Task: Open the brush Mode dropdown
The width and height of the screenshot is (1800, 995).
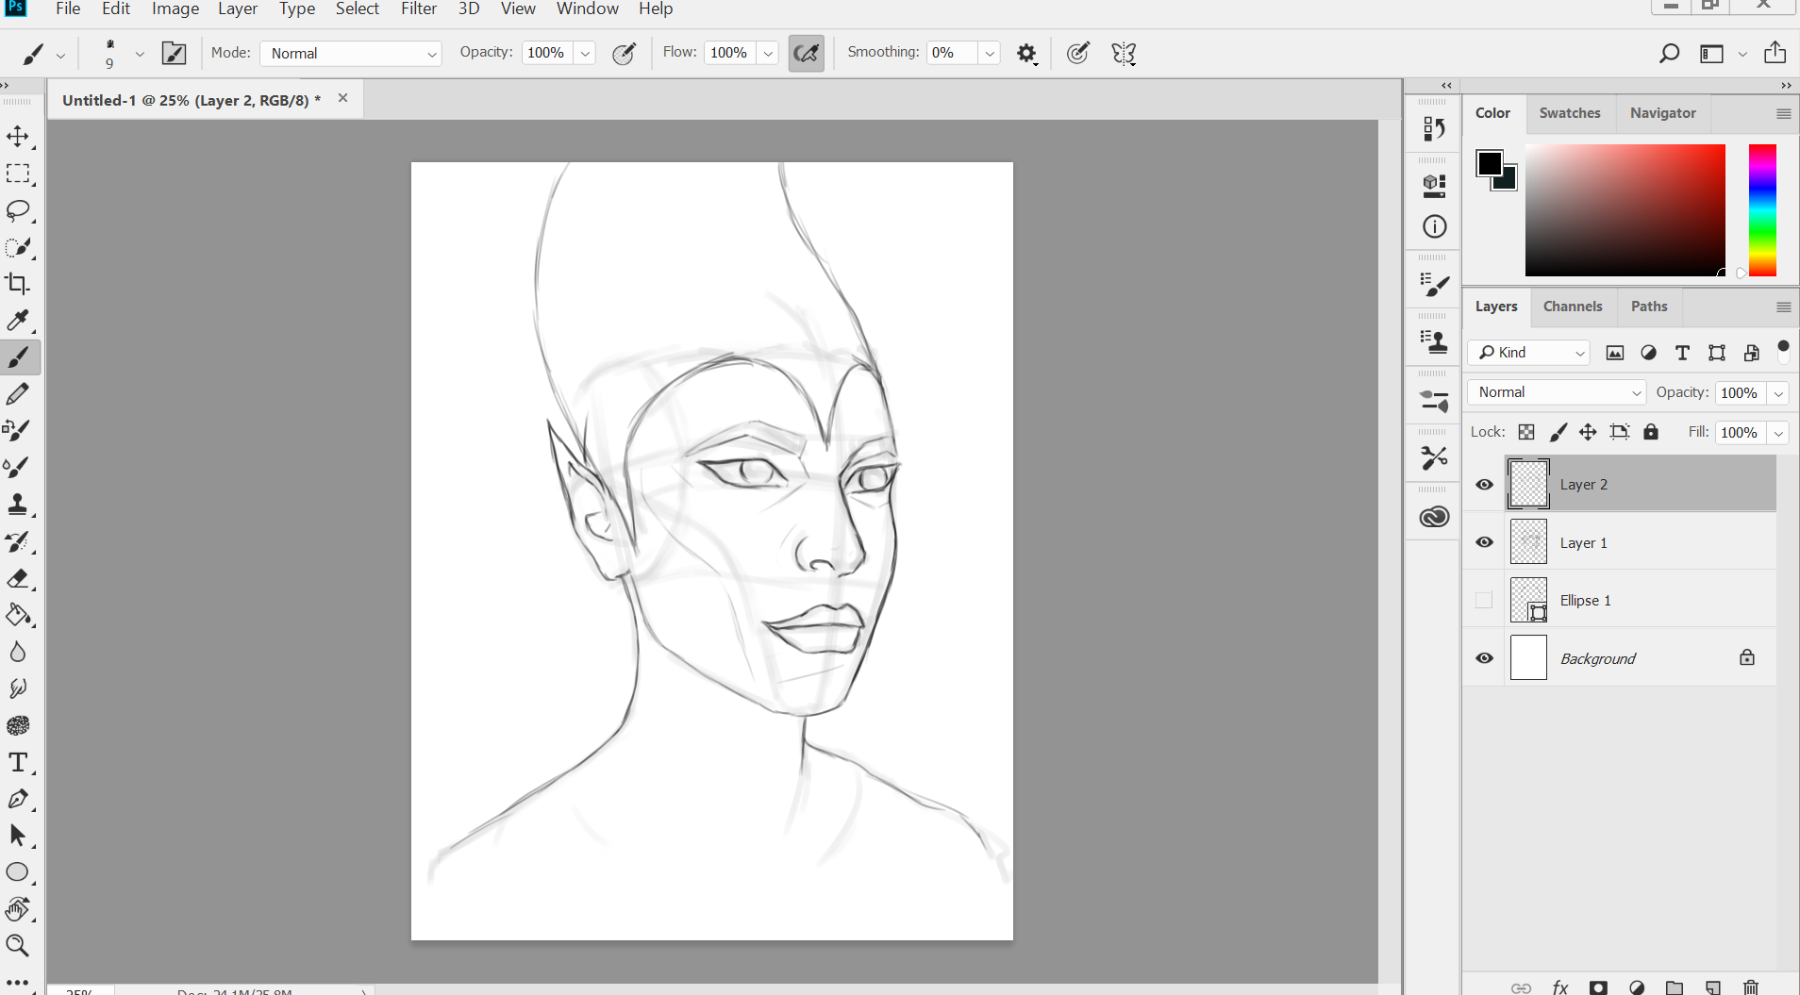Action: click(351, 54)
